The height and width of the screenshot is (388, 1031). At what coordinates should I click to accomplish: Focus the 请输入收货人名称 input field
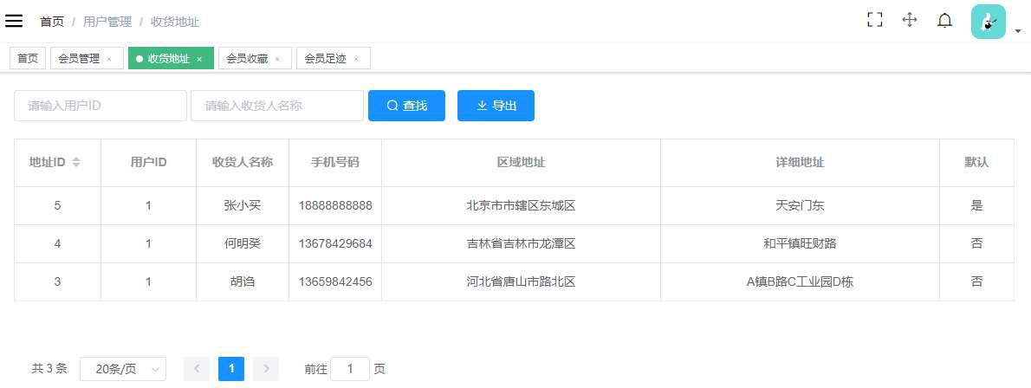coord(277,105)
